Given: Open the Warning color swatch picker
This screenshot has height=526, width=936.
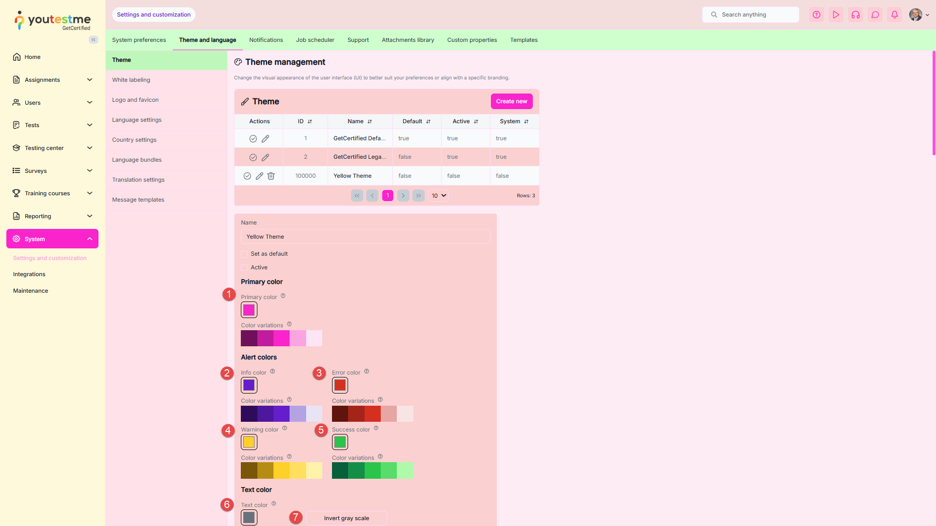Looking at the screenshot, I should pos(249,442).
